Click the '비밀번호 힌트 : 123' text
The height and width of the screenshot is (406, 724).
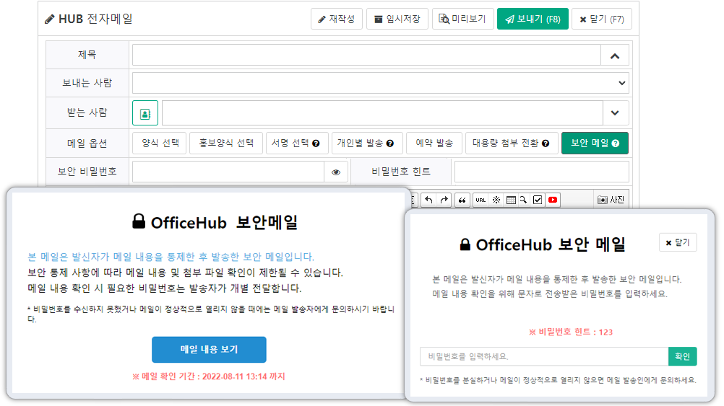(571, 332)
